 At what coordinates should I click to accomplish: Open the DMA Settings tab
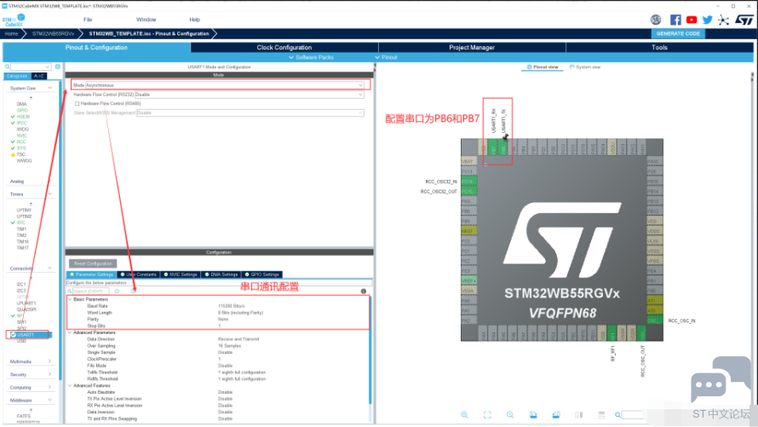click(x=221, y=274)
